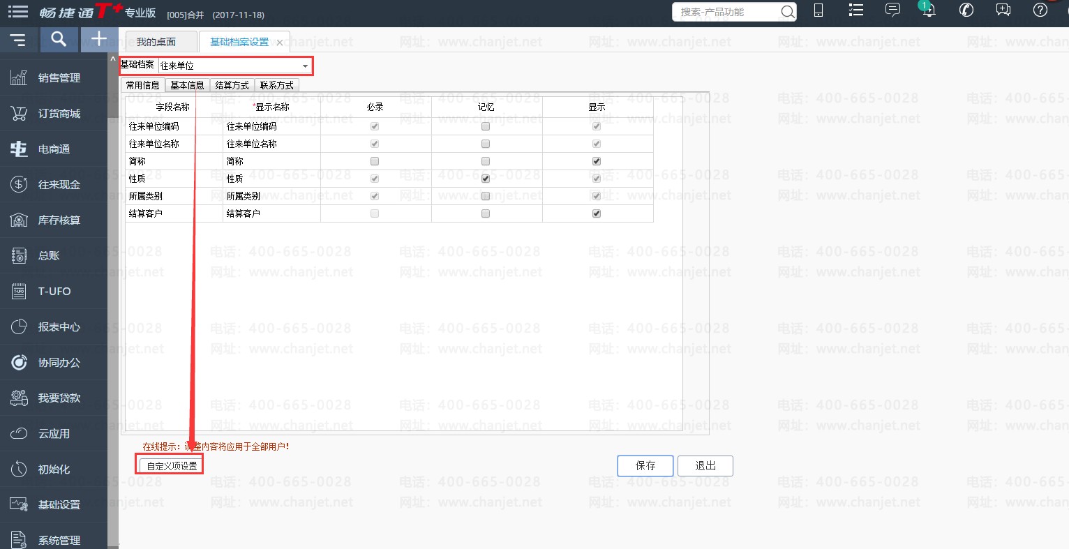Open 初始化 clock icon
Image resolution: width=1069 pixels, height=549 pixels.
(19, 469)
